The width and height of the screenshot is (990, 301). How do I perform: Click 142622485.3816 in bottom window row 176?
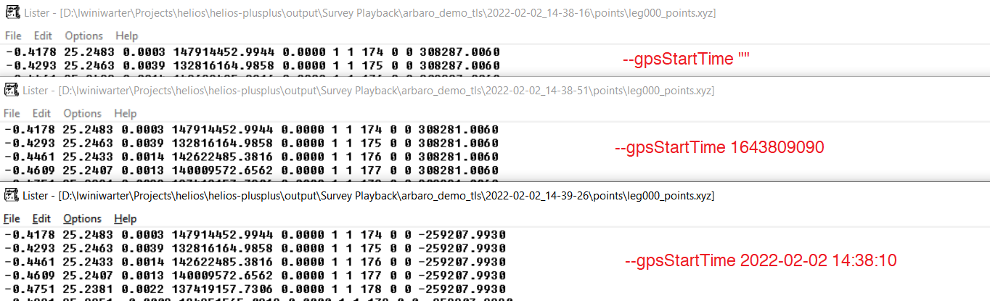(x=224, y=261)
